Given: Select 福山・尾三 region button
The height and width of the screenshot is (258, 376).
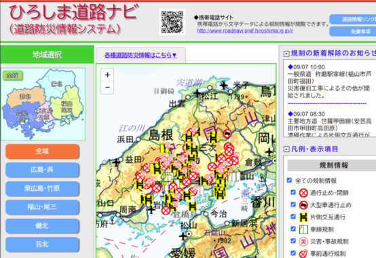Looking at the screenshot, I should point(42,207).
